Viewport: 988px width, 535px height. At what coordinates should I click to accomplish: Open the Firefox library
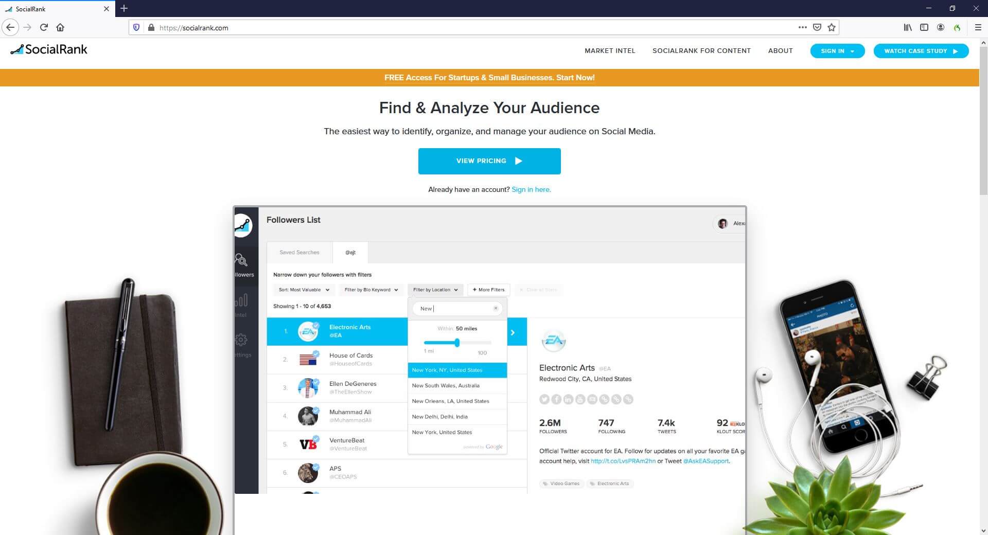click(908, 27)
